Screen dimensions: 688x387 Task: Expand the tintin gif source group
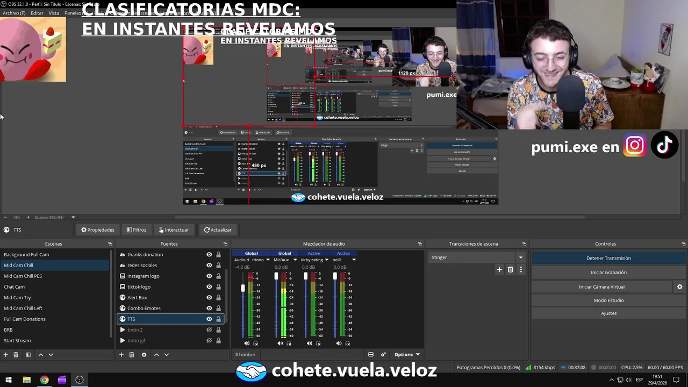tap(123, 341)
